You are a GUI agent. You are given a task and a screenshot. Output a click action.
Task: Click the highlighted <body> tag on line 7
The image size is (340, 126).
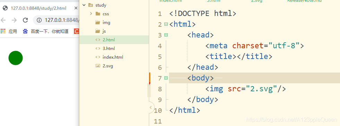pyautogui.click(x=201, y=78)
